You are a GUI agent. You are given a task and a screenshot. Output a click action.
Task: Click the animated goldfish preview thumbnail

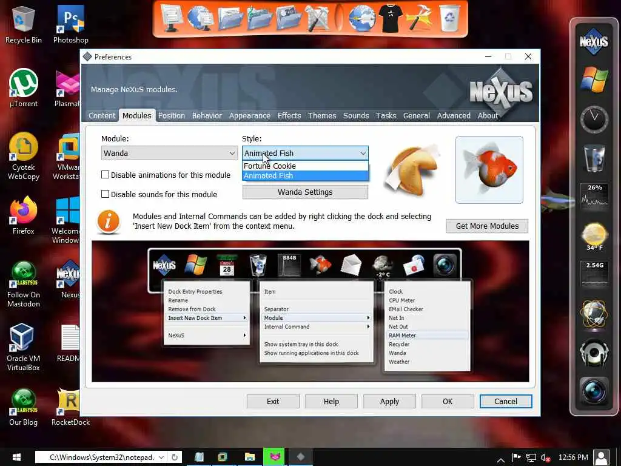tap(489, 170)
